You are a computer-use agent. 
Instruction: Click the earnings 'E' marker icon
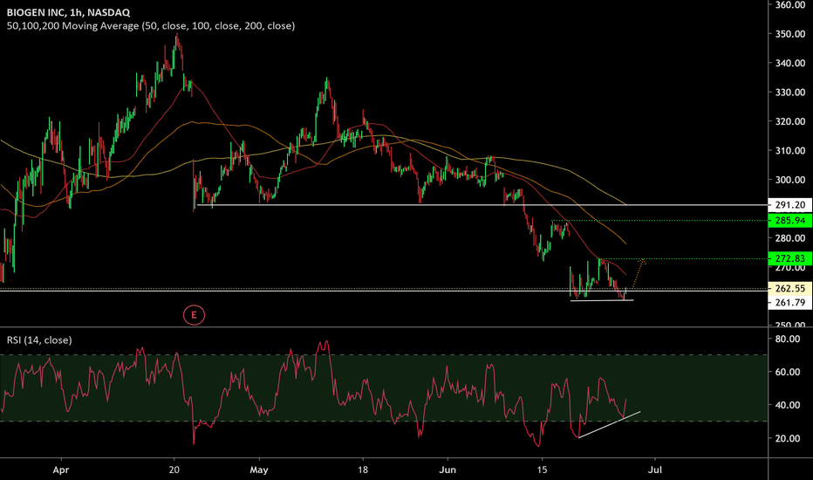[x=194, y=315]
